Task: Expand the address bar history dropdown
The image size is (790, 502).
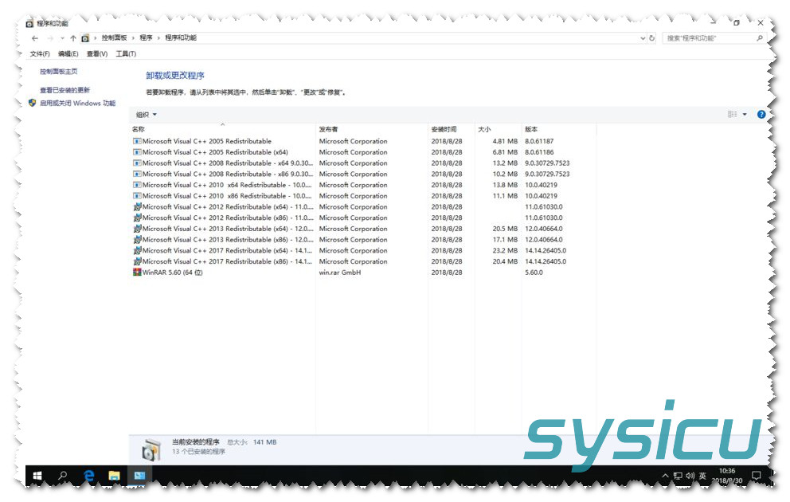Action: (643, 38)
